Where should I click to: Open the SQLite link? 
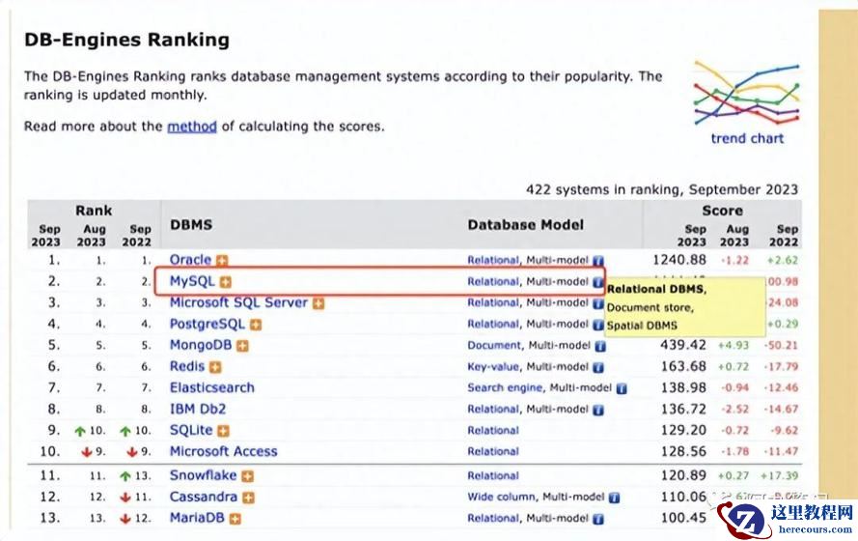(x=190, y=431)
